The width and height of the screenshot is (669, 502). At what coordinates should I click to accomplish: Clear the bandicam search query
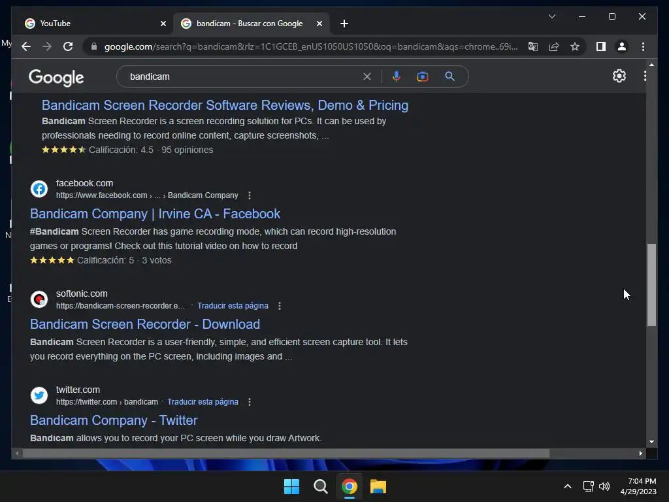click(x=367, y=76)
